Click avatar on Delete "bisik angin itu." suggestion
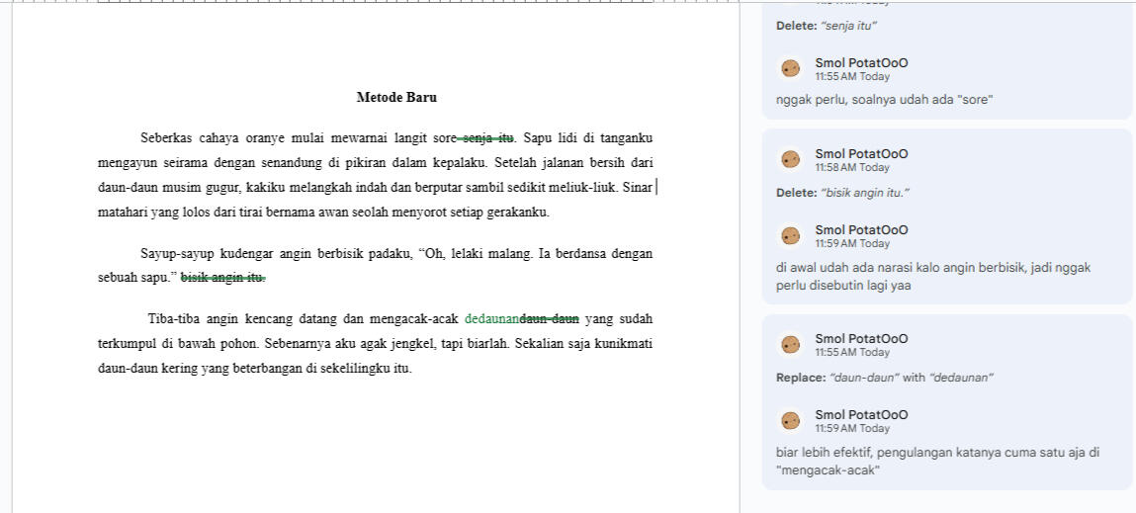The height and width of the screenshot is (513, 1136). coord(790,159)
